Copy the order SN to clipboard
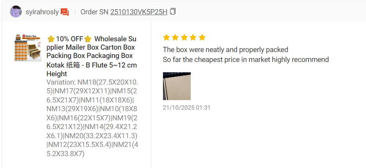 click(x=172, y=12)
